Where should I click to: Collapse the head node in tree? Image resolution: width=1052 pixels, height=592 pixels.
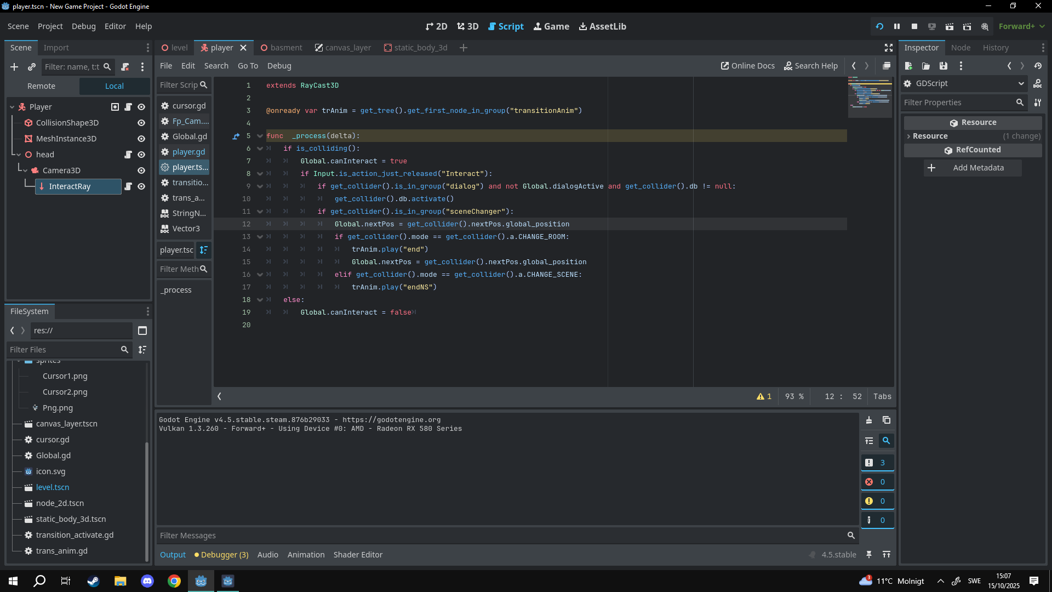tap(19, 155)
